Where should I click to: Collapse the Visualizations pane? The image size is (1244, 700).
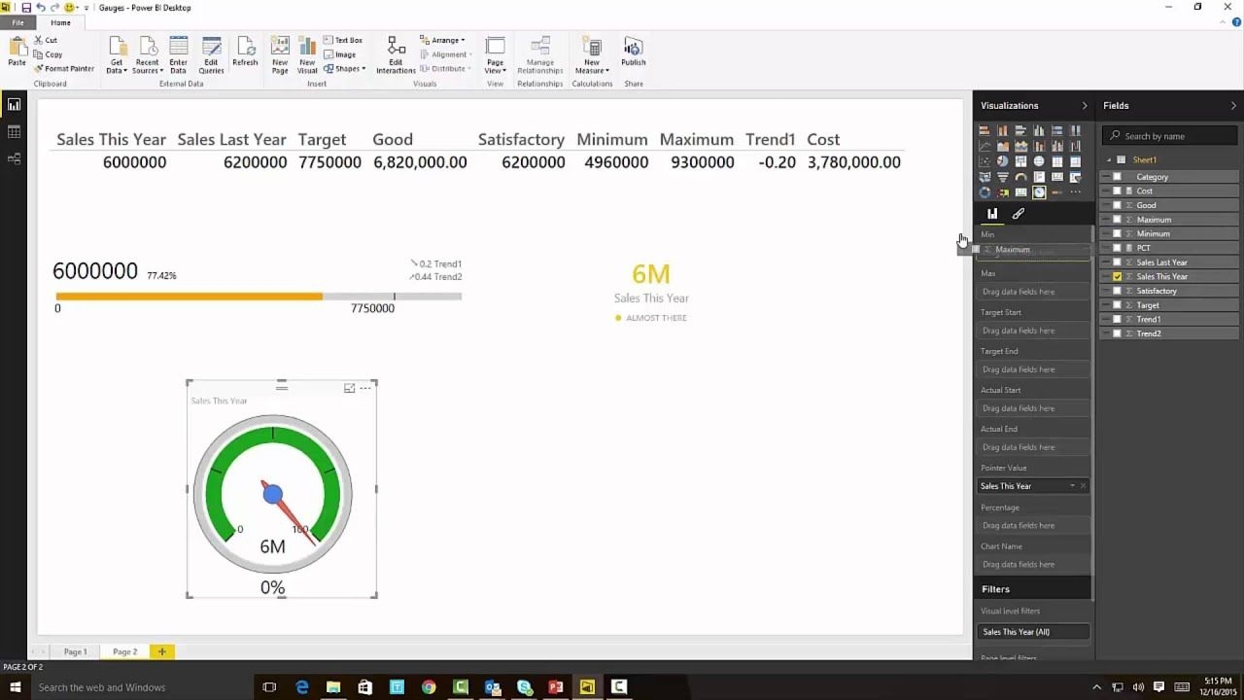click(x=1085, y=106)
